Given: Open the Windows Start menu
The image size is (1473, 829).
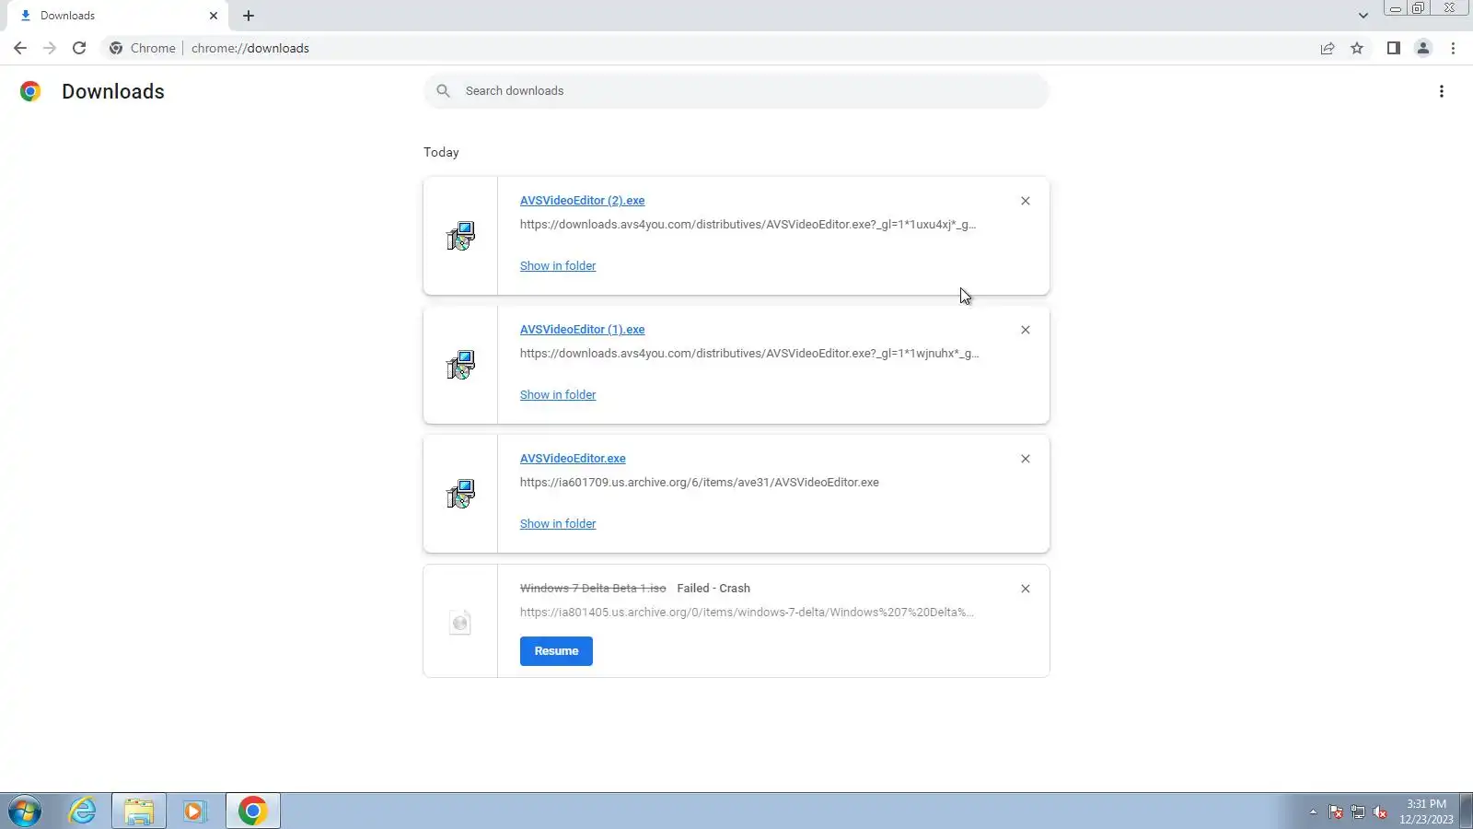Looking at the screenshot, I should (x=25, y=811).
